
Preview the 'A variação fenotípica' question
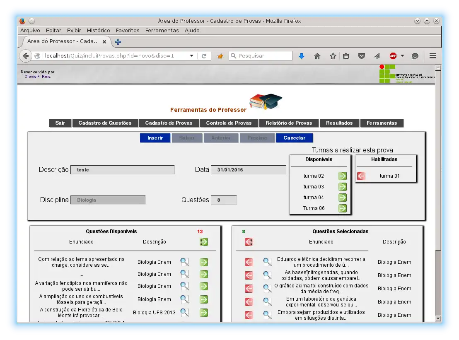(x=184, y=286)
